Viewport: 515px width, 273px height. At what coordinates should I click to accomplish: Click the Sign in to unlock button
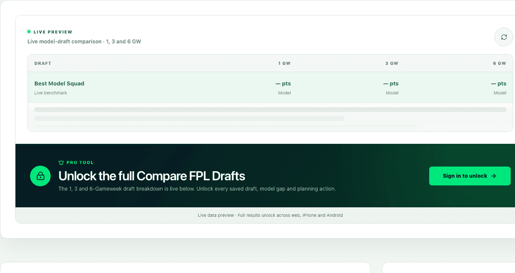470,176
